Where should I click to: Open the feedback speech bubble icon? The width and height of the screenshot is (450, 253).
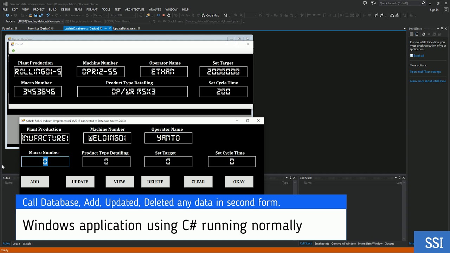365,3
